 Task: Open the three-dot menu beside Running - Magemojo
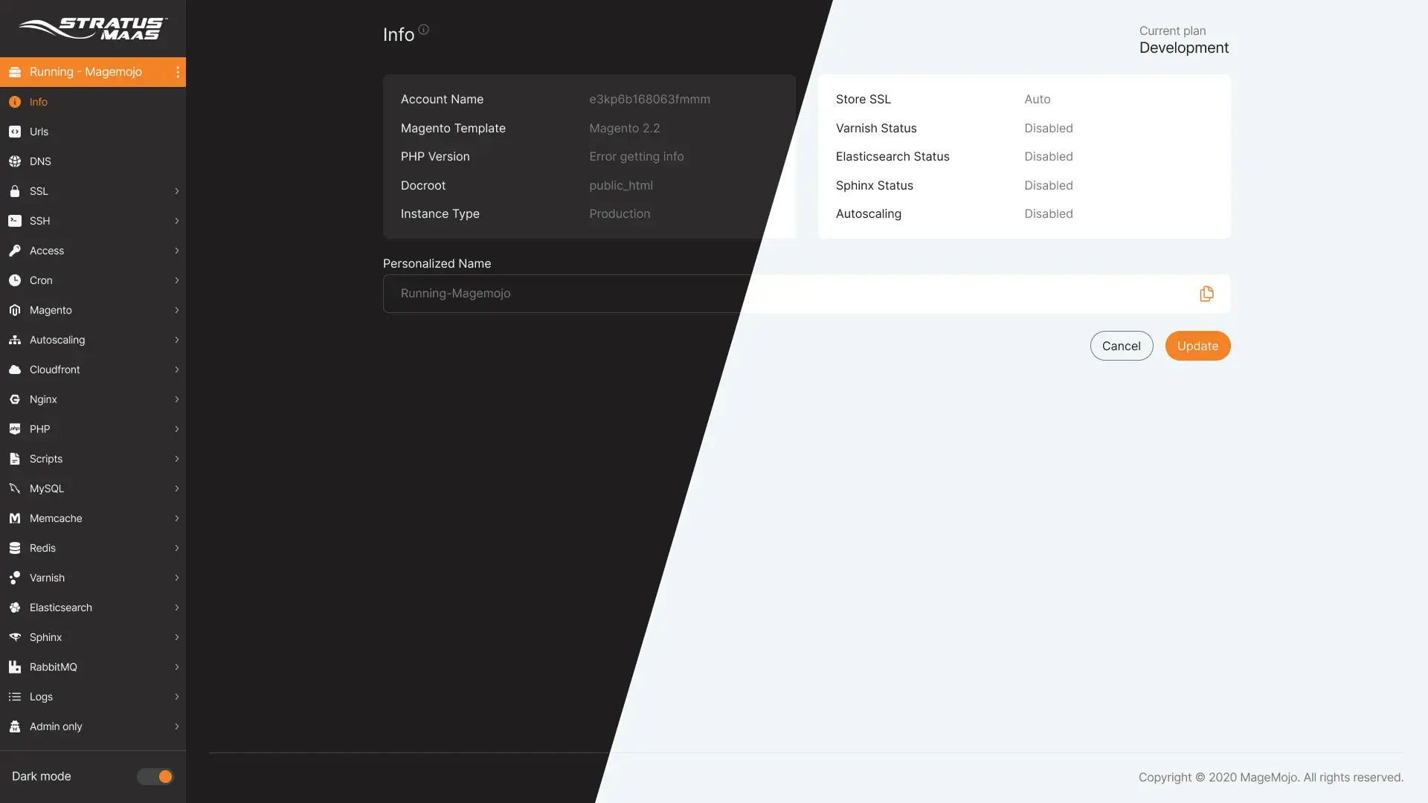point(178,72)
